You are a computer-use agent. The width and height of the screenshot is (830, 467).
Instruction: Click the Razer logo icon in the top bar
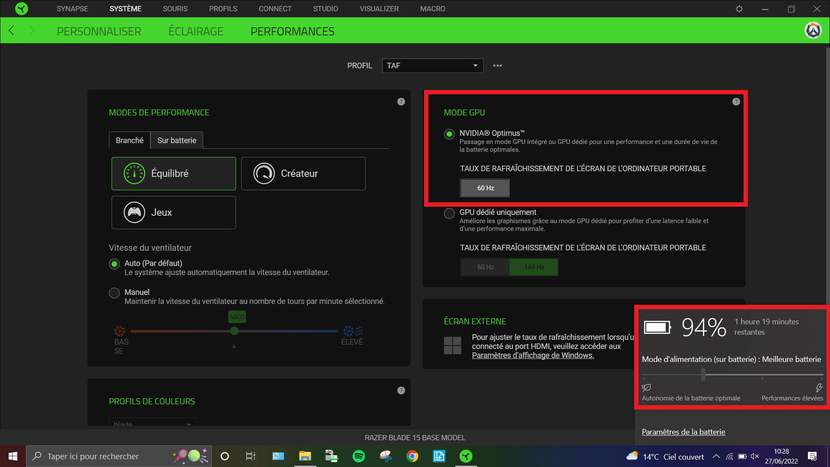pos(21,9)
